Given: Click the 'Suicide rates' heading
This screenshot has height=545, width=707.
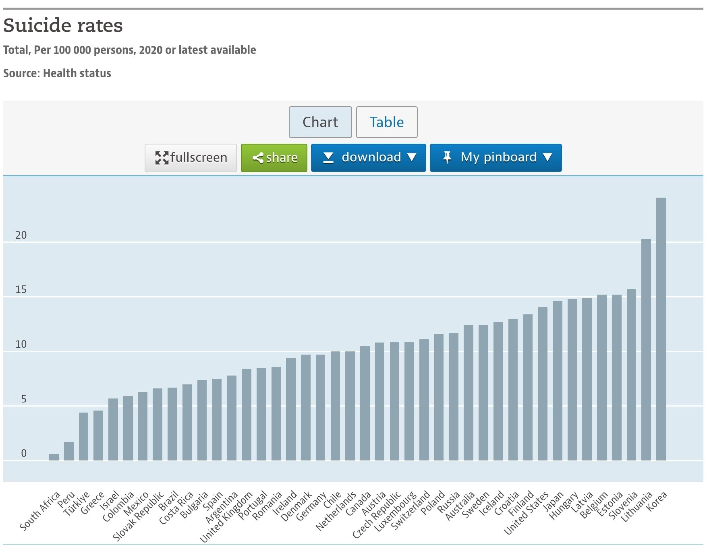Looking at the screenshot, I should click(63, 25).
